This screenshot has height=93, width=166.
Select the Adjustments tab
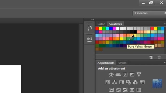pos(106,63)
